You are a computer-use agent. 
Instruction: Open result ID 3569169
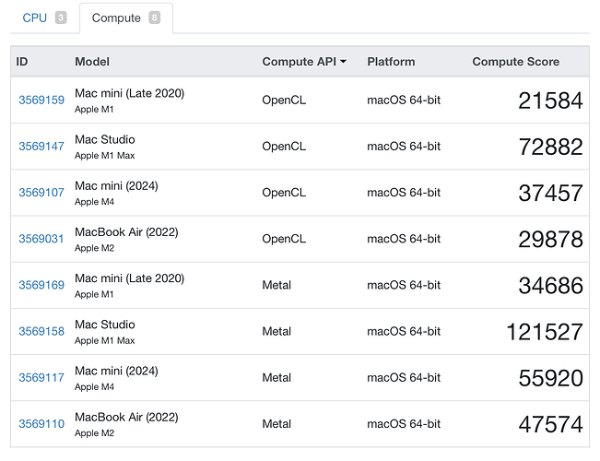(41, 285)
